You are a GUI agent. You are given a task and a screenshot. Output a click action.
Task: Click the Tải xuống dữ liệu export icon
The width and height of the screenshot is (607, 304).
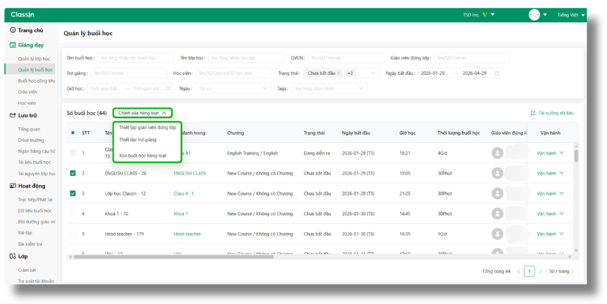(x=533, y=113)
